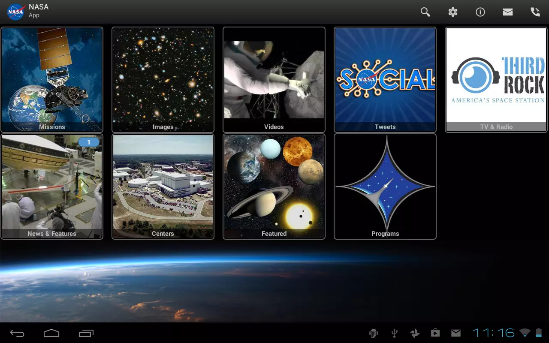The height and width of the screenshot is (343, 549).
Task: Open the info circle icon
Action: pos(480,12)
